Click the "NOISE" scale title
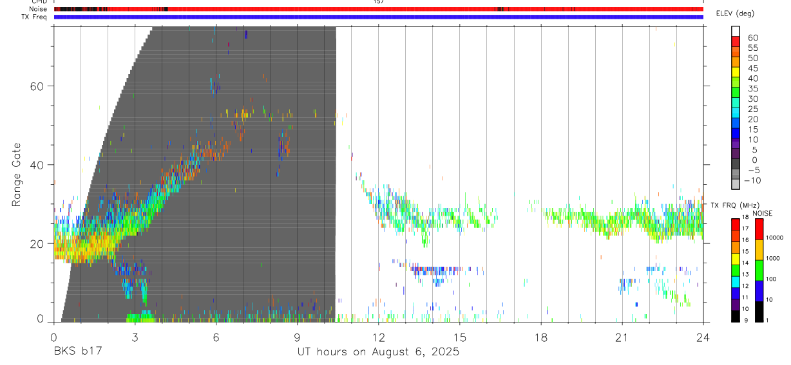The height and width of the screenshot is (365, 791). pos(763,213)
